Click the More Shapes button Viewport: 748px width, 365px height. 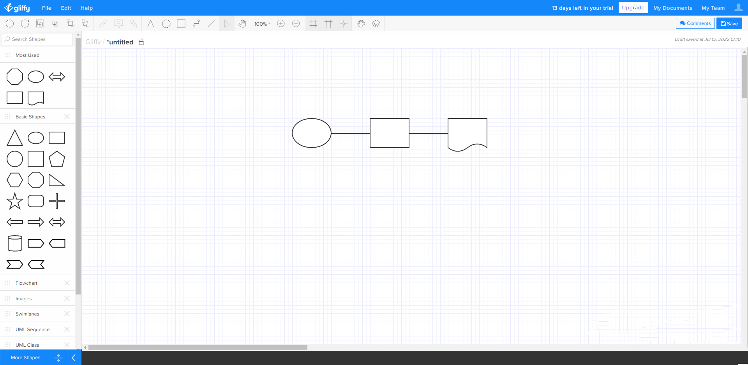[25, 358]
